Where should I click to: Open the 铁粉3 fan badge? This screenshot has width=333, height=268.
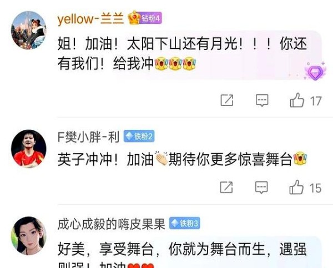(185, 223)
